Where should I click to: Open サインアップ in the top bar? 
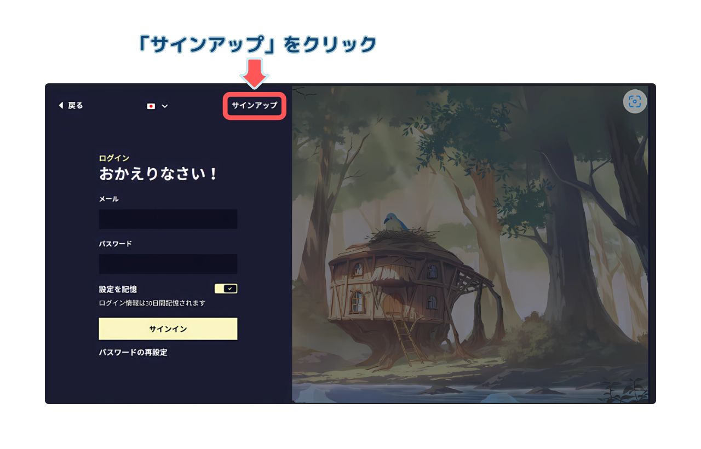click(x=254, y=105)
